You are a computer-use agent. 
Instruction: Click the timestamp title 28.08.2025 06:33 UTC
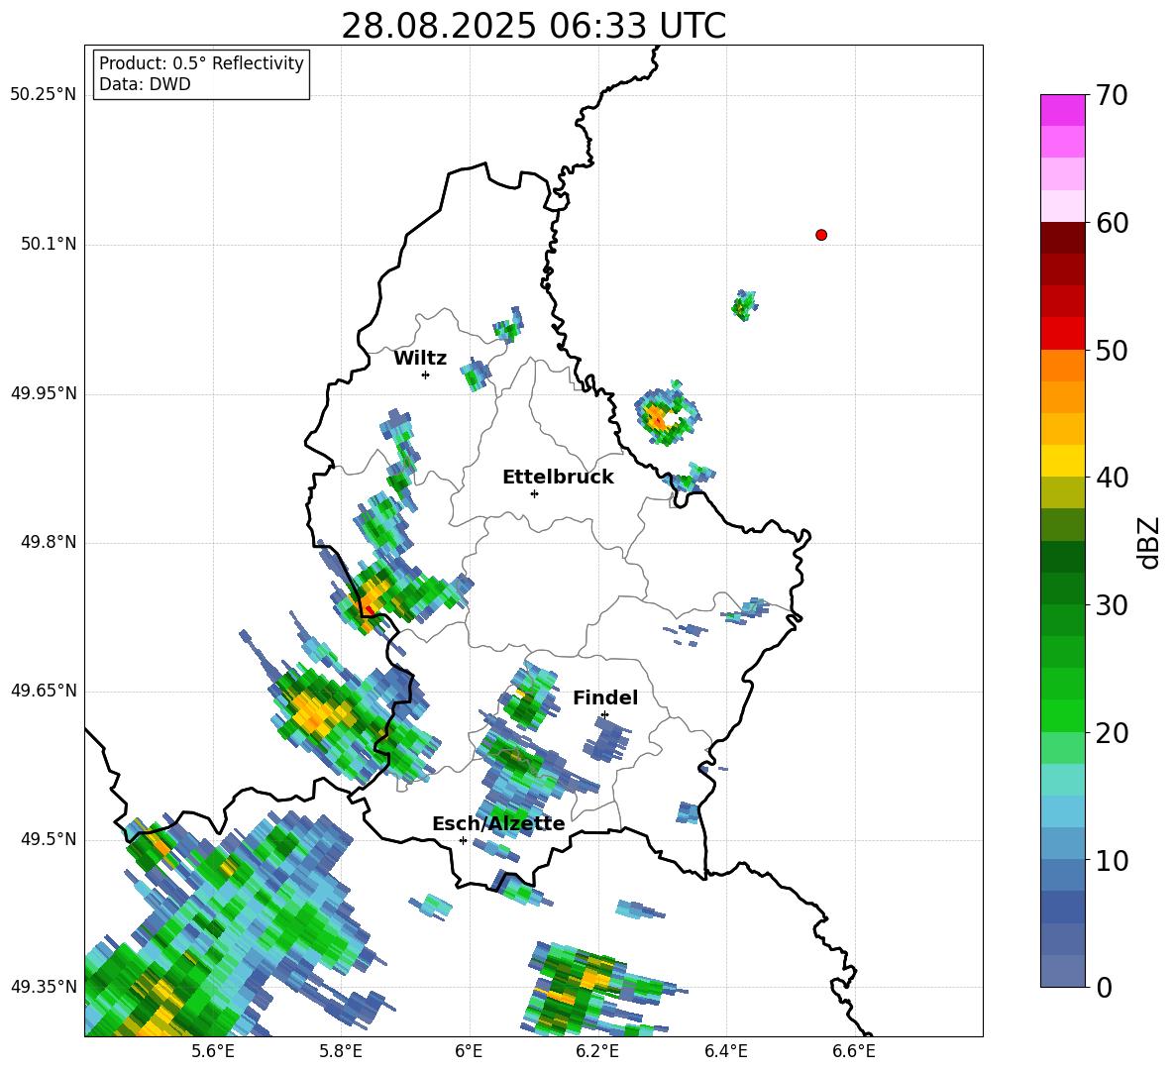tap(533, 26)
